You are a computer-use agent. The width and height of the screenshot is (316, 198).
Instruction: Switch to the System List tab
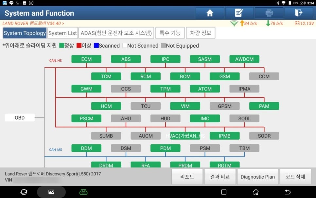coord(62,33)
